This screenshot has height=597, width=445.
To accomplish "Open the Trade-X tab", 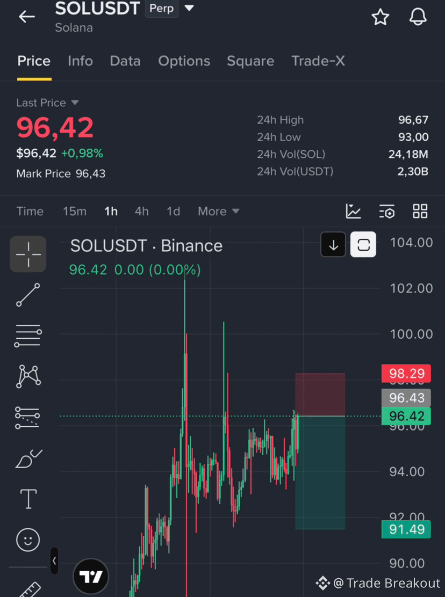I will pos(318,61).
